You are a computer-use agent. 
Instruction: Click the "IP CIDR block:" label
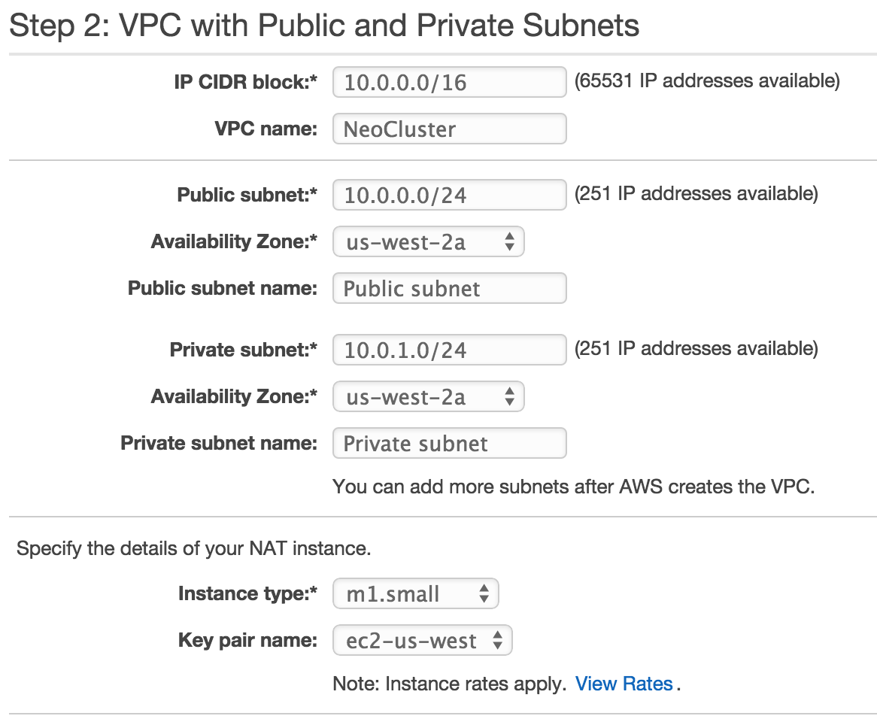(245, 82)
